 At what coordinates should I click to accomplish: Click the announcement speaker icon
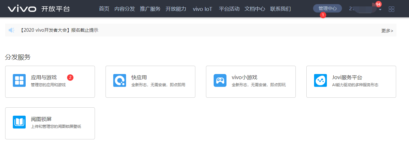tap(12, 30)
